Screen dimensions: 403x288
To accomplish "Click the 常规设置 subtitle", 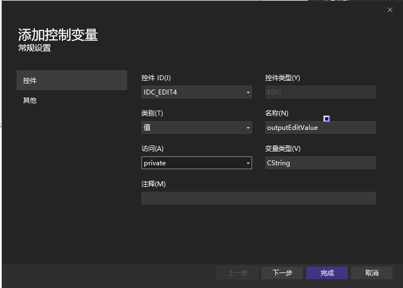I will coord(35,48).
